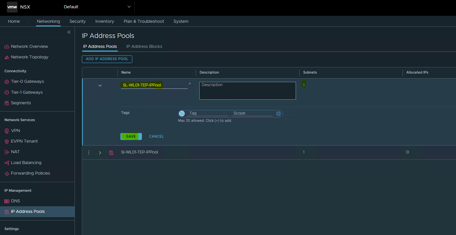The width and height of the screenshot is (456, 235).
Task: Switch to the IP Address Blocks tab
Action: [x=144, y=47]
